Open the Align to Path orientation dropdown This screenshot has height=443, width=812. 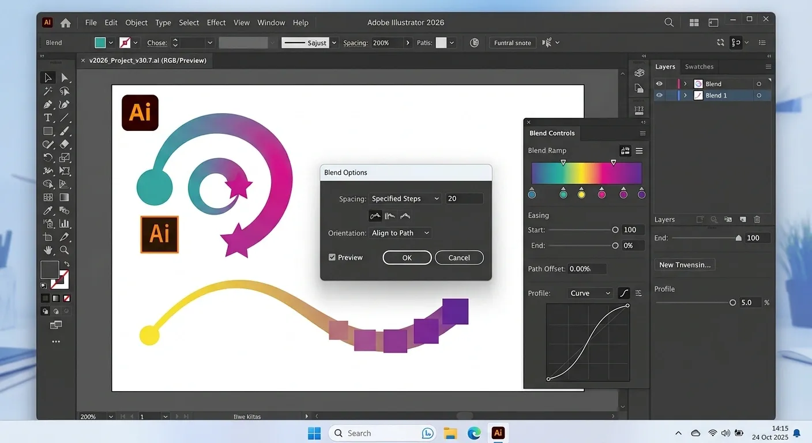tap(401, 233)
